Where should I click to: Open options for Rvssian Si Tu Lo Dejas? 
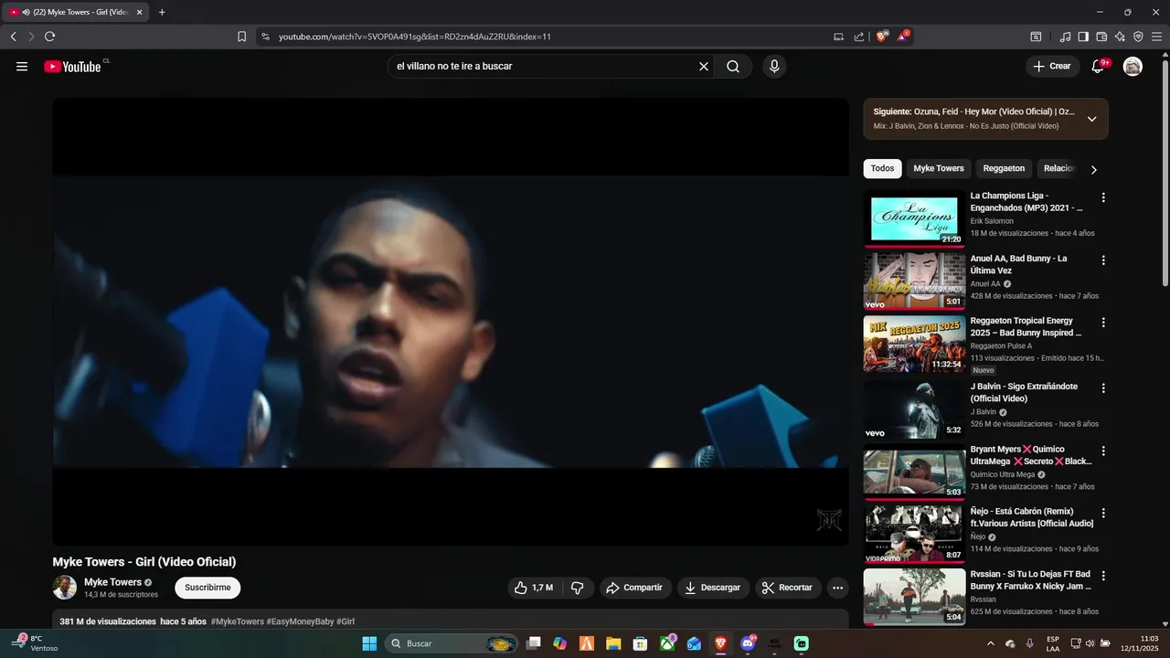(x=1103, y=577)
